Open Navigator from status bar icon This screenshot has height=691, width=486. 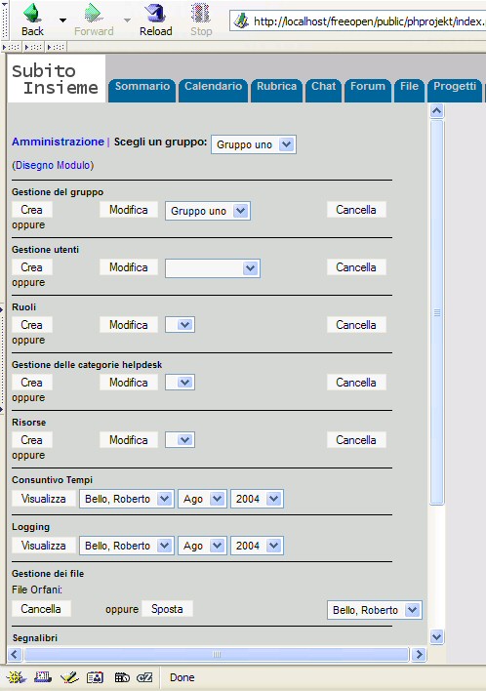pos(16,677)
